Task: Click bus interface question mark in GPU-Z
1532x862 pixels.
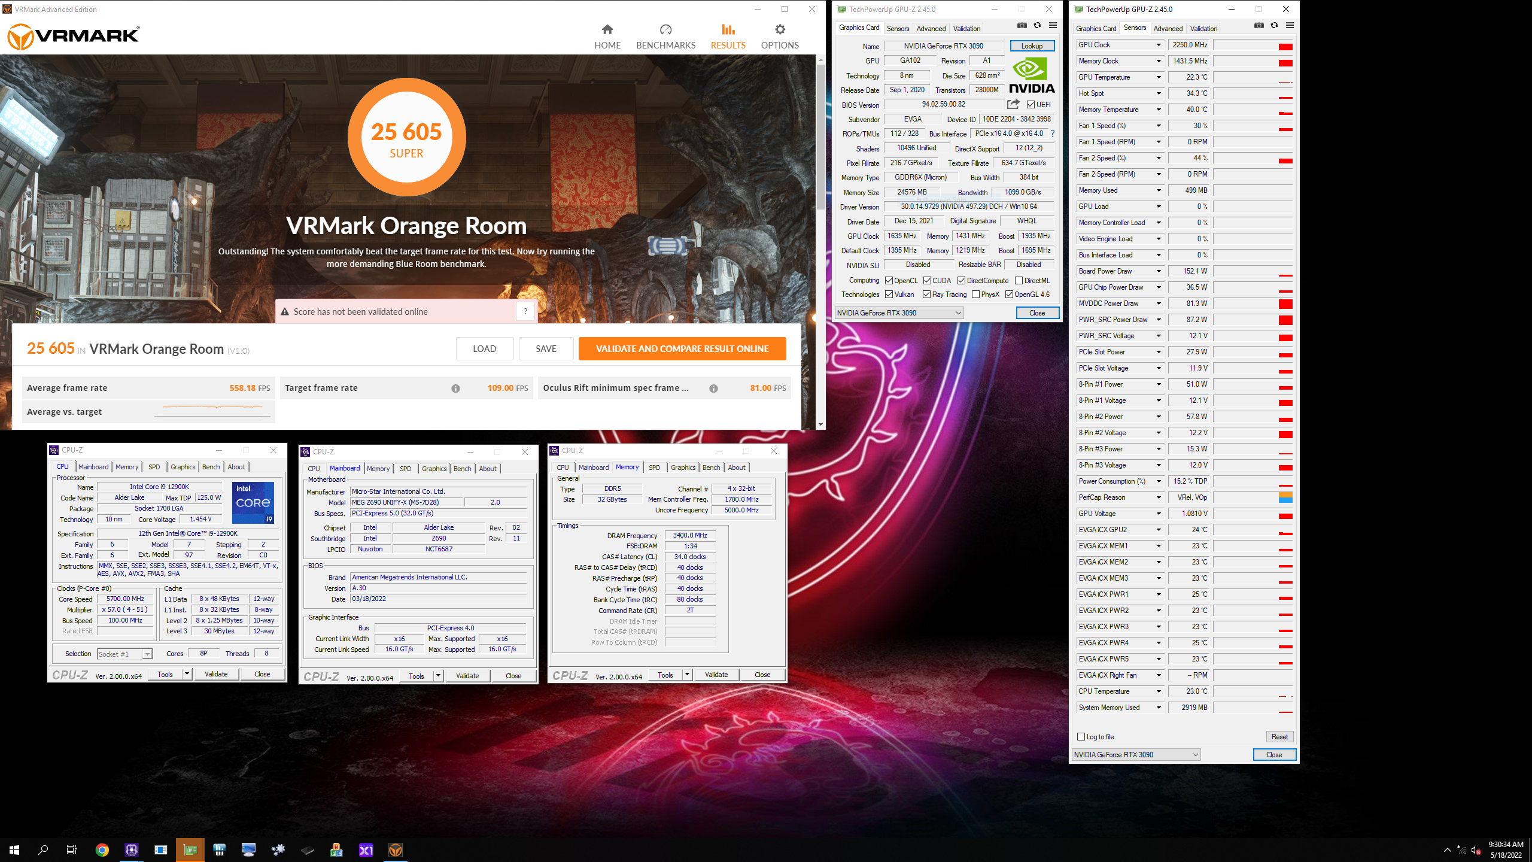Action: (1053, 133)
